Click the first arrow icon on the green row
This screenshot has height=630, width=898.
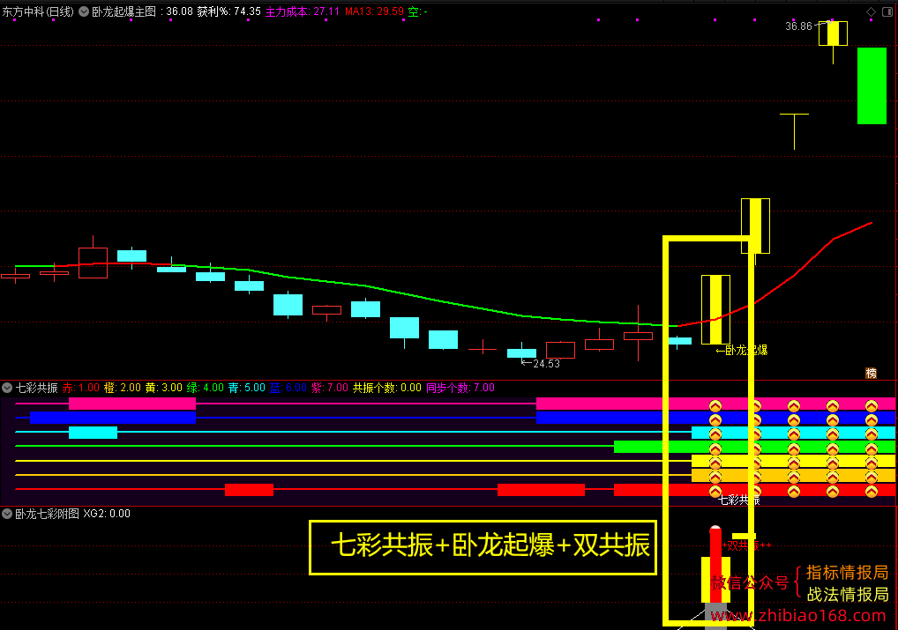pos(715,448)
